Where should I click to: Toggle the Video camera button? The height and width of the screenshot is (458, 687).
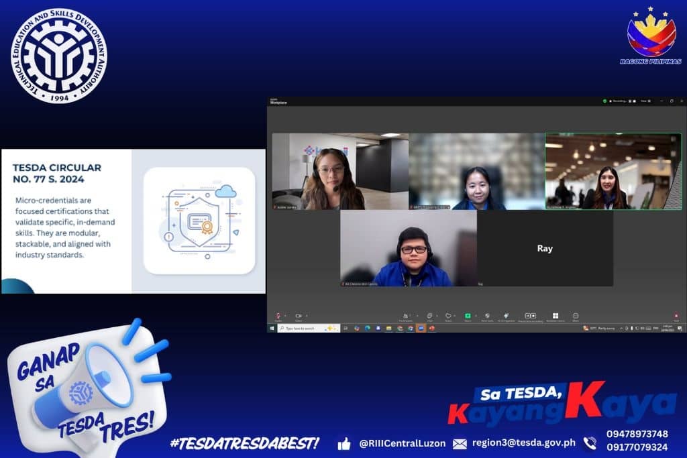(x=298, y=316)
